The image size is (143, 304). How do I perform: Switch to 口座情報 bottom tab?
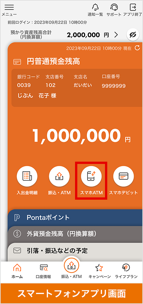pos(43,271)
